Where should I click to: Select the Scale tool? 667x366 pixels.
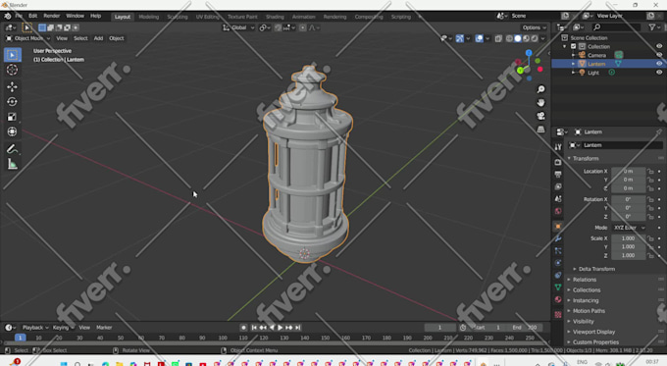pyautogui.click(x=13, y=117)
